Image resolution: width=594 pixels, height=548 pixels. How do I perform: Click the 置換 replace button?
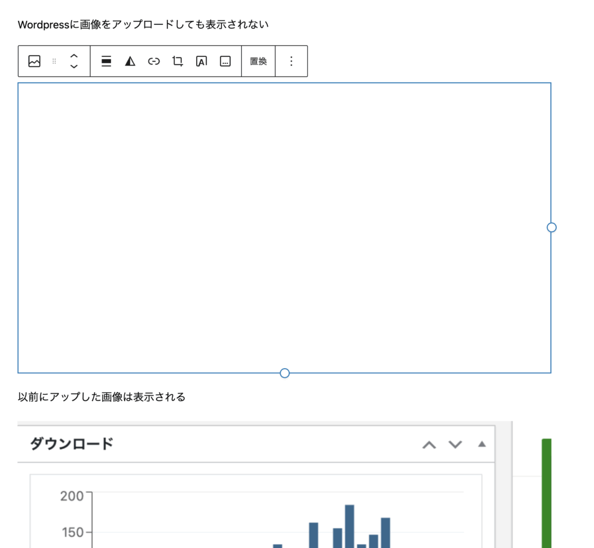258,61
